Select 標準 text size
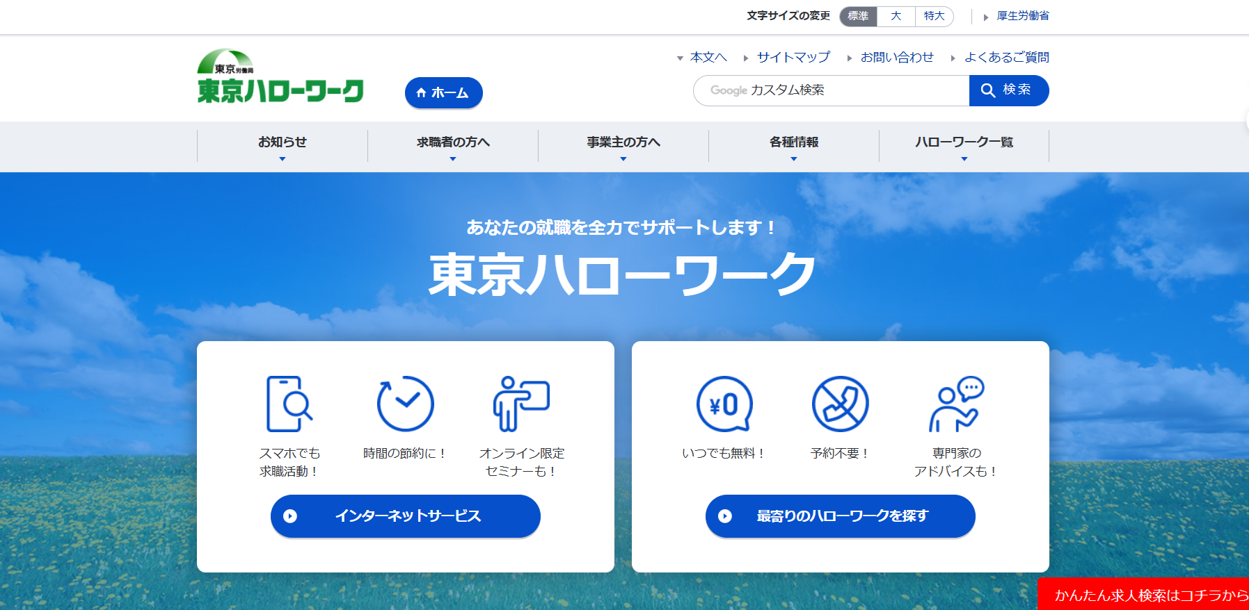 858,16
